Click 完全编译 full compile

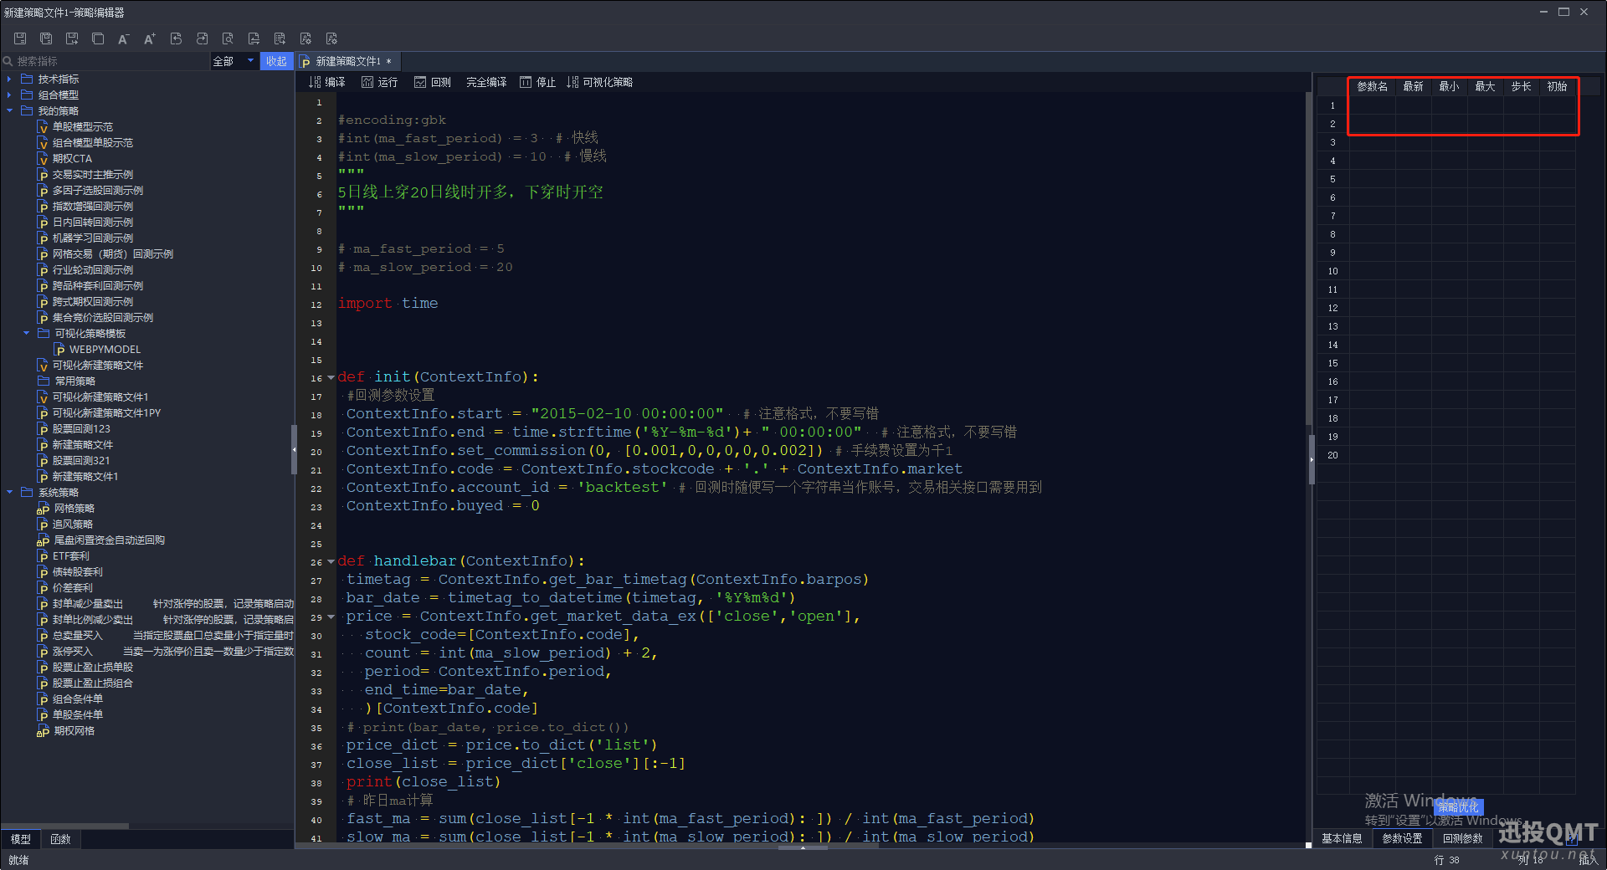[x=486, y=82]
